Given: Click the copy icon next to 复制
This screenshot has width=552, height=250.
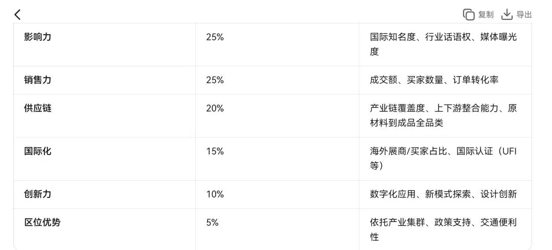Looking at the screenshot, I should tap(469, 15).
